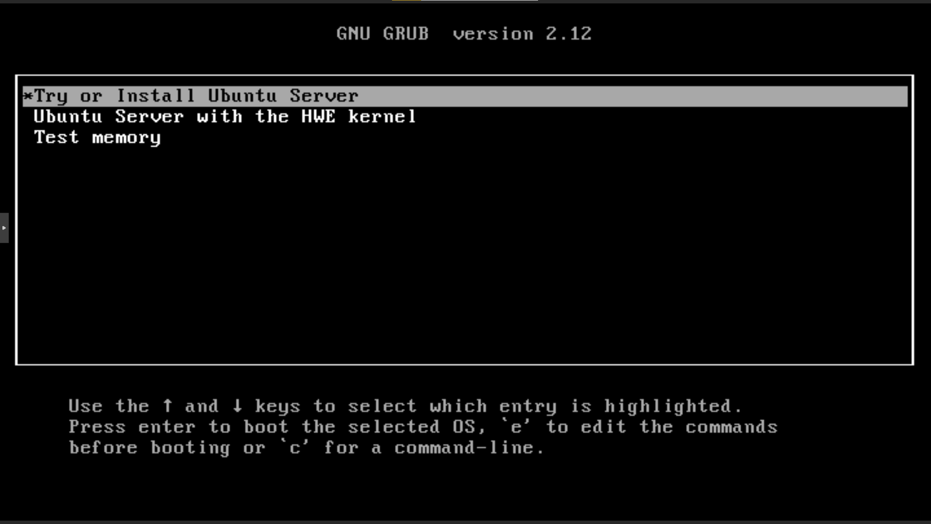Expand the side panel arrow handle
Image resolution: width=931 pixels, height=524 pixels.
(x=4, y=228)
